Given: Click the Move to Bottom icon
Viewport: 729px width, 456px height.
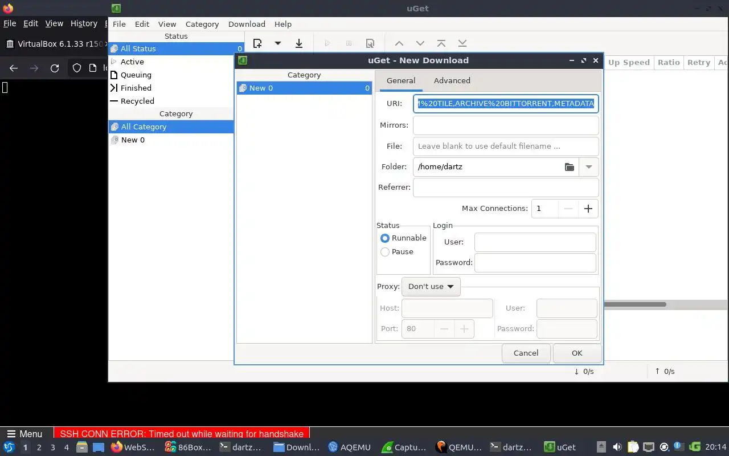Looking at the screenshot, I should point(462,43).
